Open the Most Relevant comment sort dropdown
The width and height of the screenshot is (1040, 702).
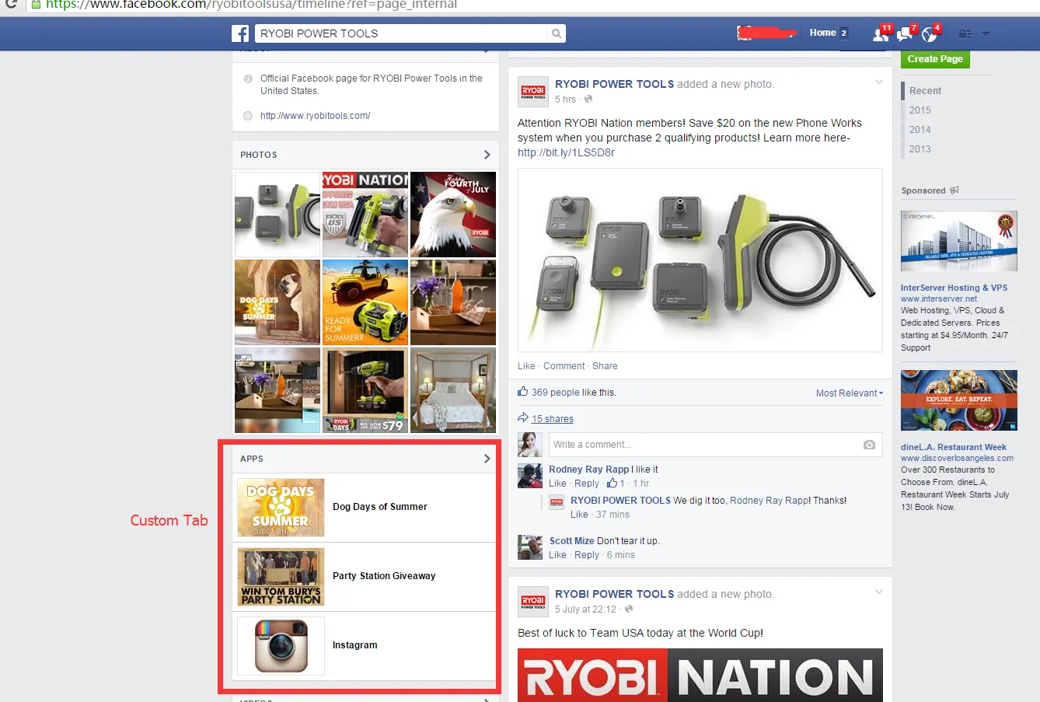coord(850,393)
